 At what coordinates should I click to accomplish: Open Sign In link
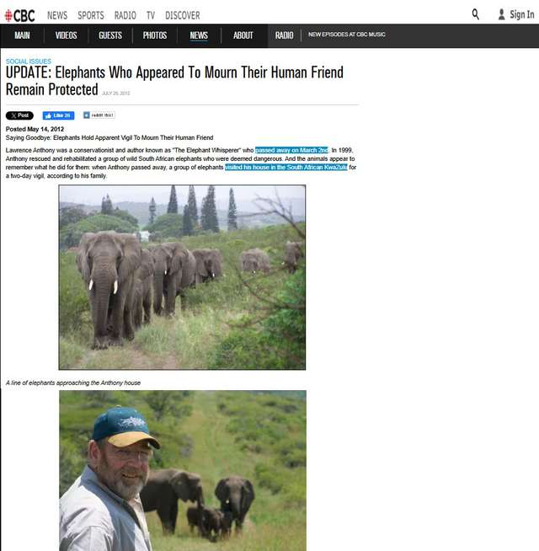coord(522,15)
